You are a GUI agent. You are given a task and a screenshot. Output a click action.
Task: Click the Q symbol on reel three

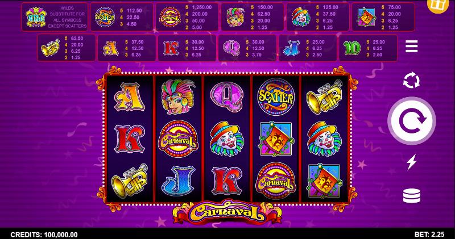coord(226,96)
